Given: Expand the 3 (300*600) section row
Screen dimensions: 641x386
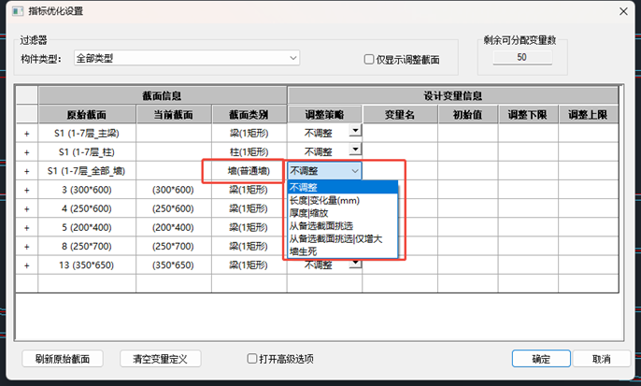Looking at the screenshot, I should pos(26,190).
